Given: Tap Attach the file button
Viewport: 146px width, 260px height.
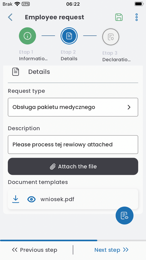Looking at the screenshot, I should coord(73,166).
